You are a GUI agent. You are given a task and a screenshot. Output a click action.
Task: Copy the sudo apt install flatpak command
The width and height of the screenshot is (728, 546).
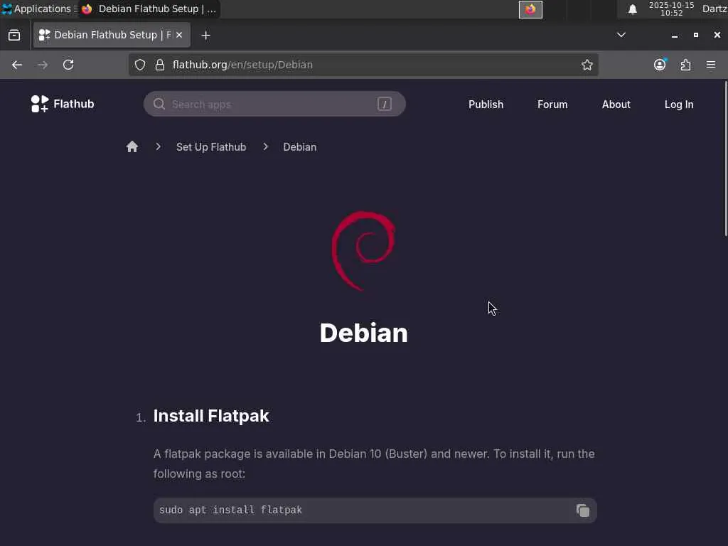click(583, 510)
